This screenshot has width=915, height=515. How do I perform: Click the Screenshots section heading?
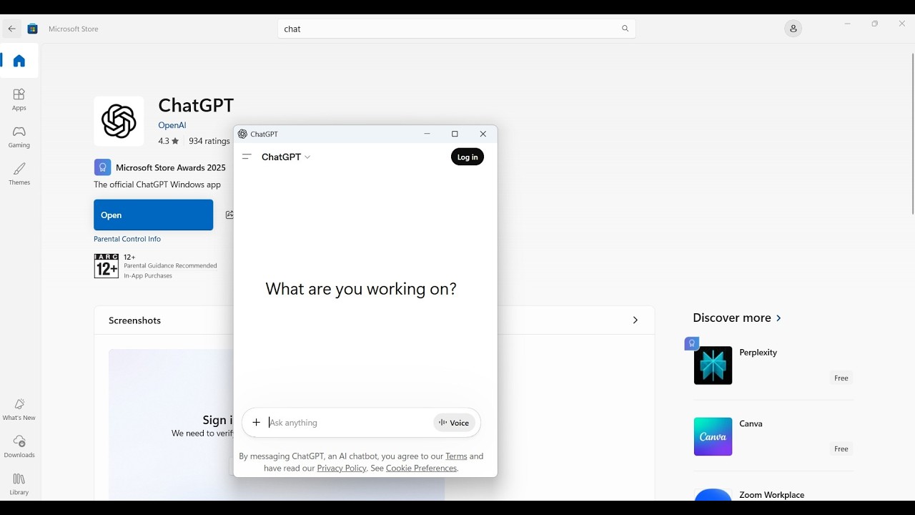tap(135, 320)
